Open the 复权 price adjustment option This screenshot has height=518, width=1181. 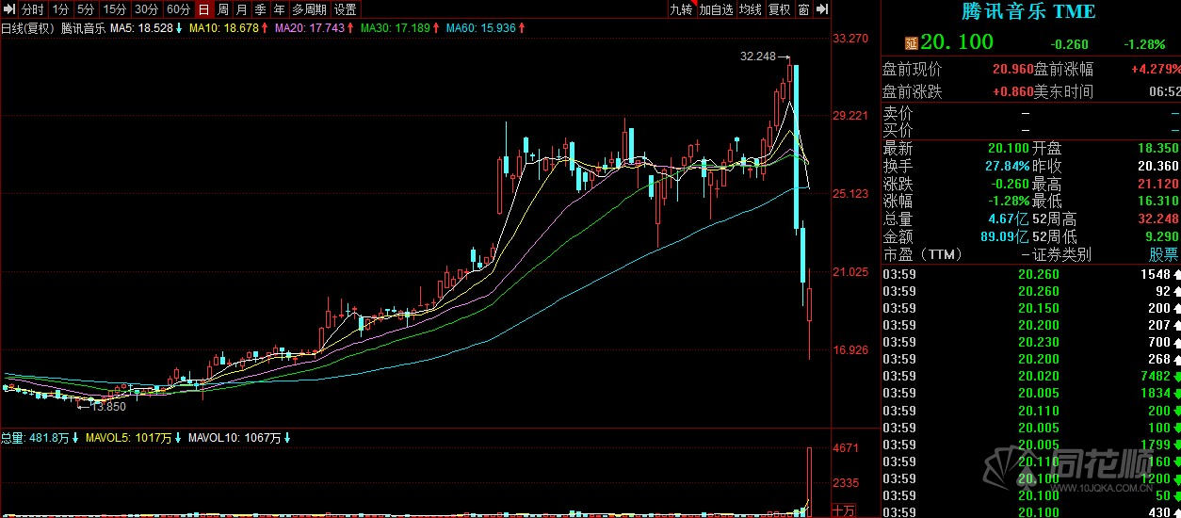tap(780, 9)
